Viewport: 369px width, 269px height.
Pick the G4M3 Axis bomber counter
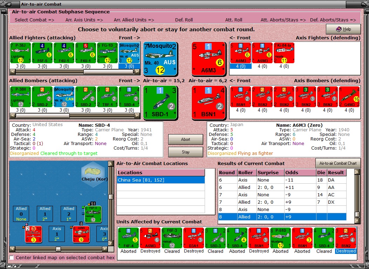coord(349,97)
